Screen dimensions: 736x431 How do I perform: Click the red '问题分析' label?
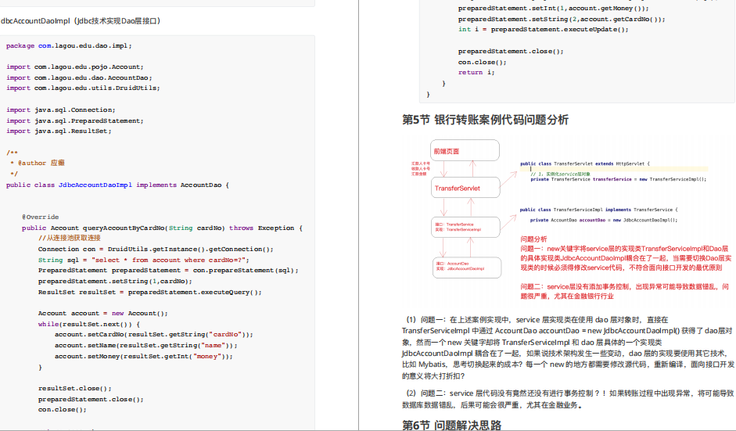coord(533,239)
